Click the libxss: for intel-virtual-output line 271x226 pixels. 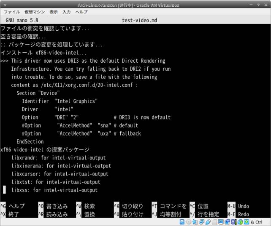(54, 190)
